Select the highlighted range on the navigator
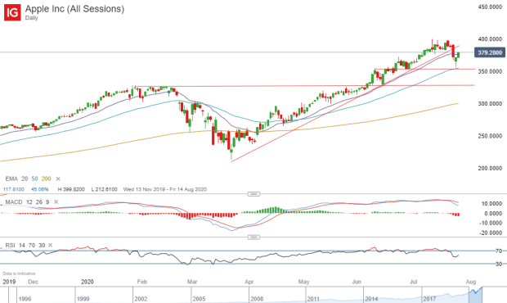Viewport: 507px width, 303px height. 475,295
